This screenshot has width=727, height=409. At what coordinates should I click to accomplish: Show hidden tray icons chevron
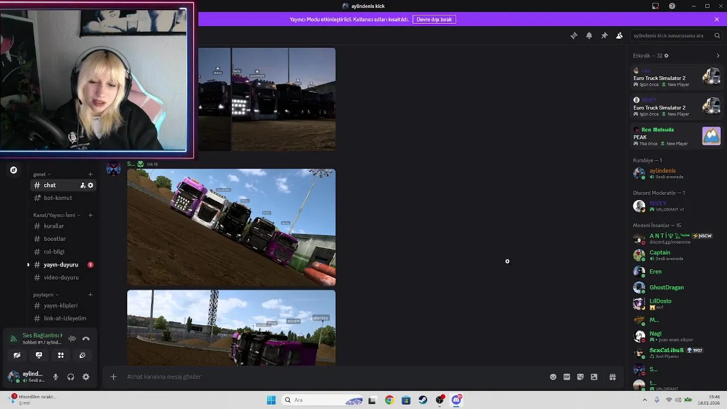(x=645, y=400)
